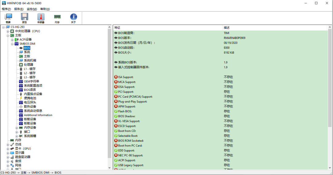Collapse the SMBIOS DMI node
333x175 pixels.
tap(12, 44)
